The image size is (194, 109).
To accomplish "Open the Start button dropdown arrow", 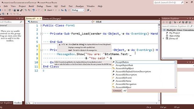I will pos(53,10).
